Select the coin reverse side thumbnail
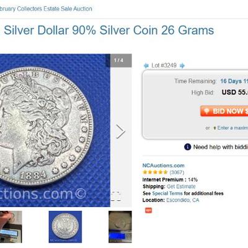 pos(65,227)
